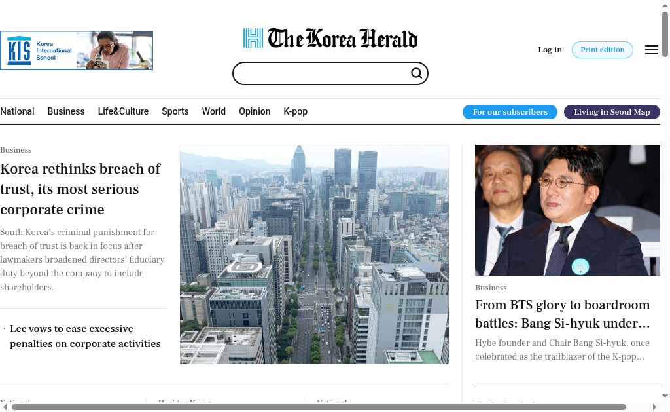Open 'From BTS glory to boardroom battles' headline
The image size is (670, 412).
pos(562,314)
